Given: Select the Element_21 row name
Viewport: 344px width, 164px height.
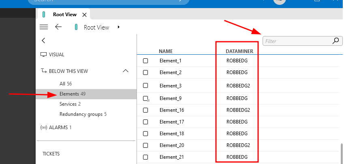Looking at the screenshot, I should pyautogui.click(x=172, y=157).
